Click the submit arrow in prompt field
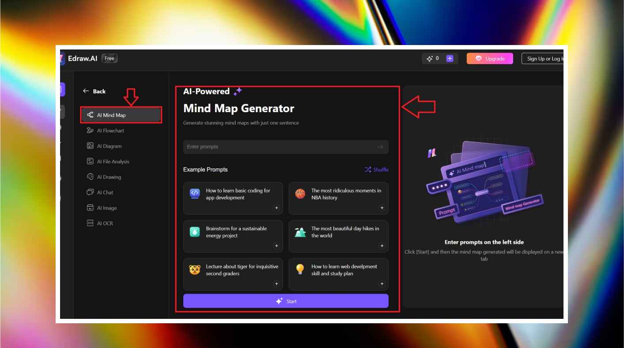The height and width of the screenshot is (348, 624). [380, 147]
